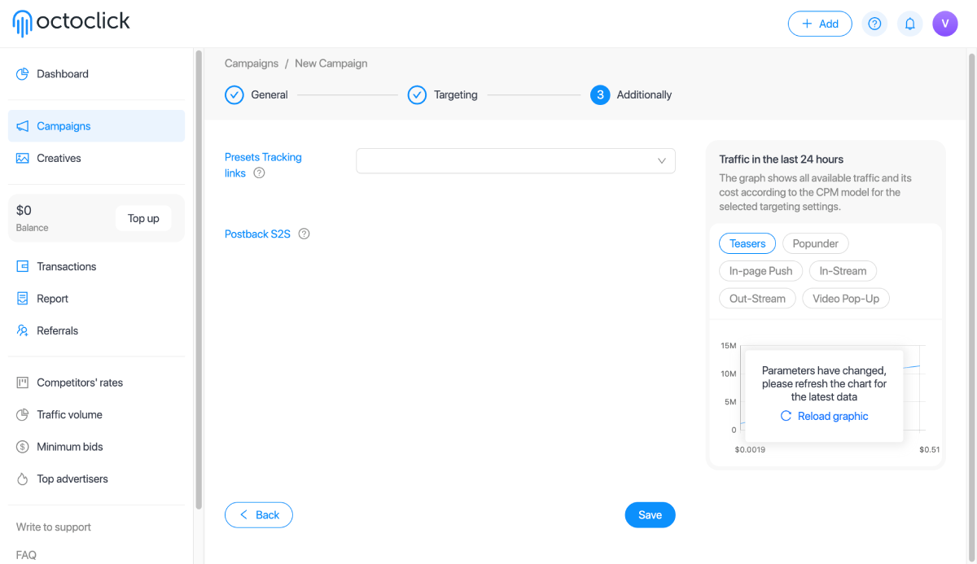This screenshot has width=977, height=564.
Task: Click the Report document icon
Action: point(23,299)
